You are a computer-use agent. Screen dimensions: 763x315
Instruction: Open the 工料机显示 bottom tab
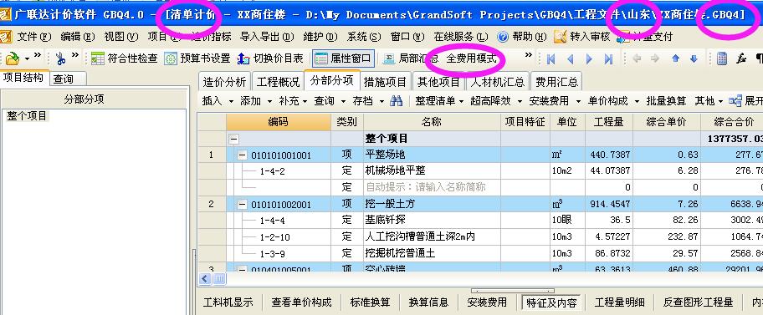[228, 302]
